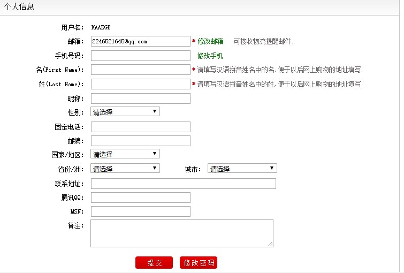Click the 修改密码 change password button
Viewport: 404px width, 273px height.
point(199,263)
